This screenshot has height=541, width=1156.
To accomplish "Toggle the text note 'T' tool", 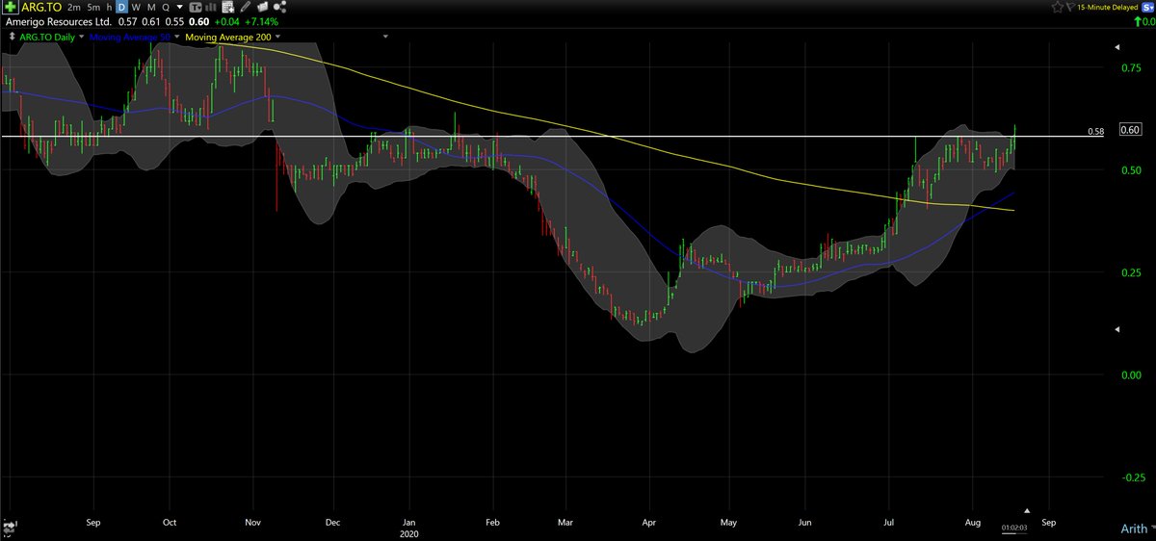I will pyautogui.click(x=196, y=8).
